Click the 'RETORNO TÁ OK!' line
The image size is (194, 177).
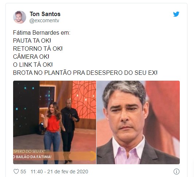pyautogui.click(x=38, y=49)
